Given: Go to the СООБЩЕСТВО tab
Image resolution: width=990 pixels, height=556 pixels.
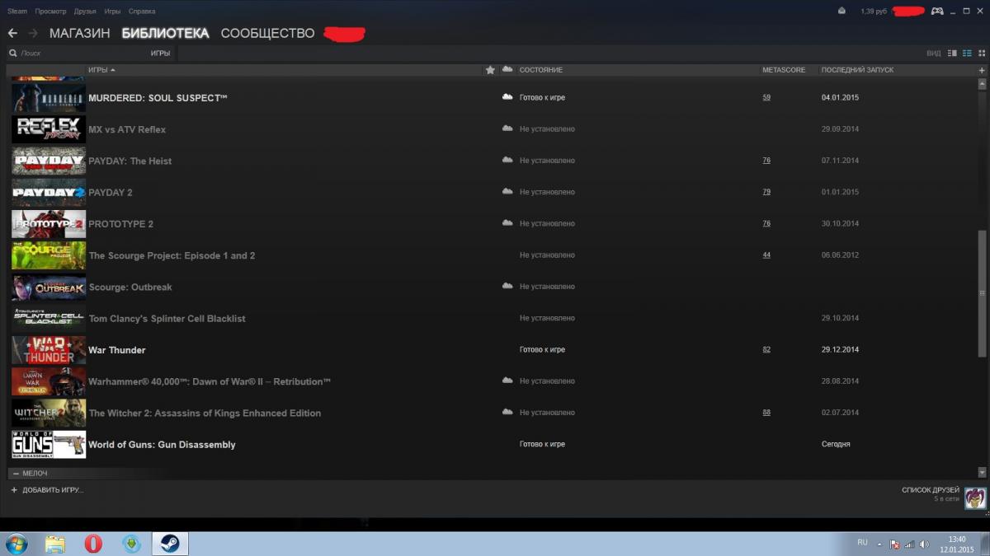Looking at the screenshot, I should 267,34.
